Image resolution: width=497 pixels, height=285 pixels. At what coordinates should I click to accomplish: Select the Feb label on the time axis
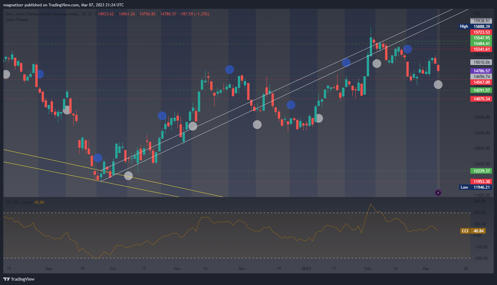click(367, 269)
